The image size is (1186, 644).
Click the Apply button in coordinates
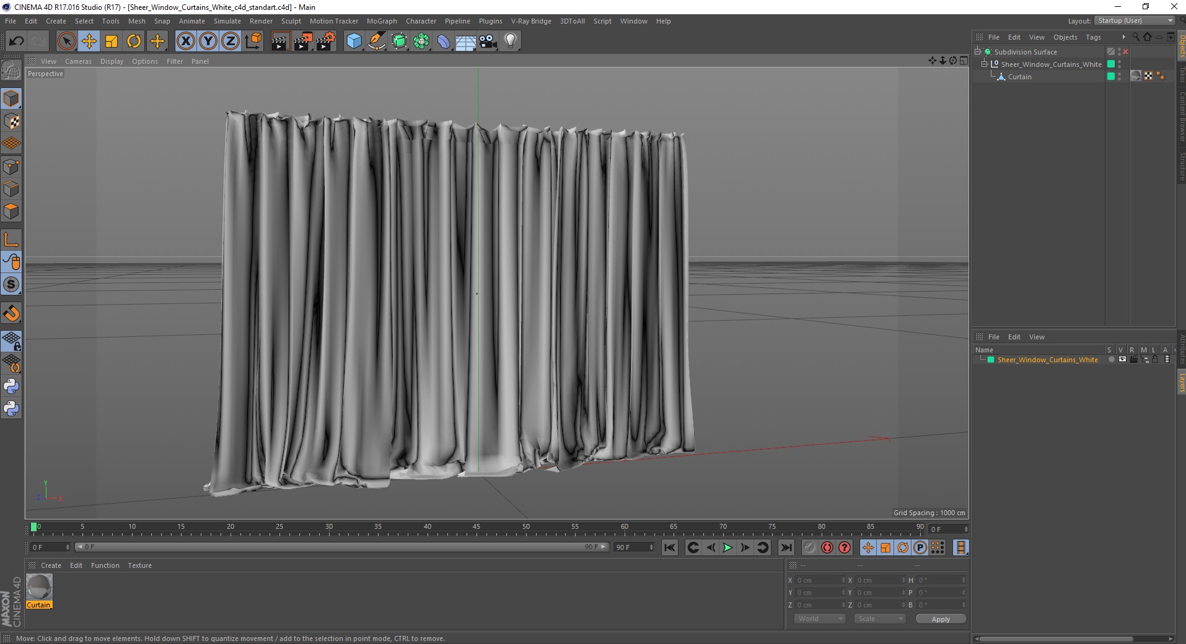tap(941, 619)
